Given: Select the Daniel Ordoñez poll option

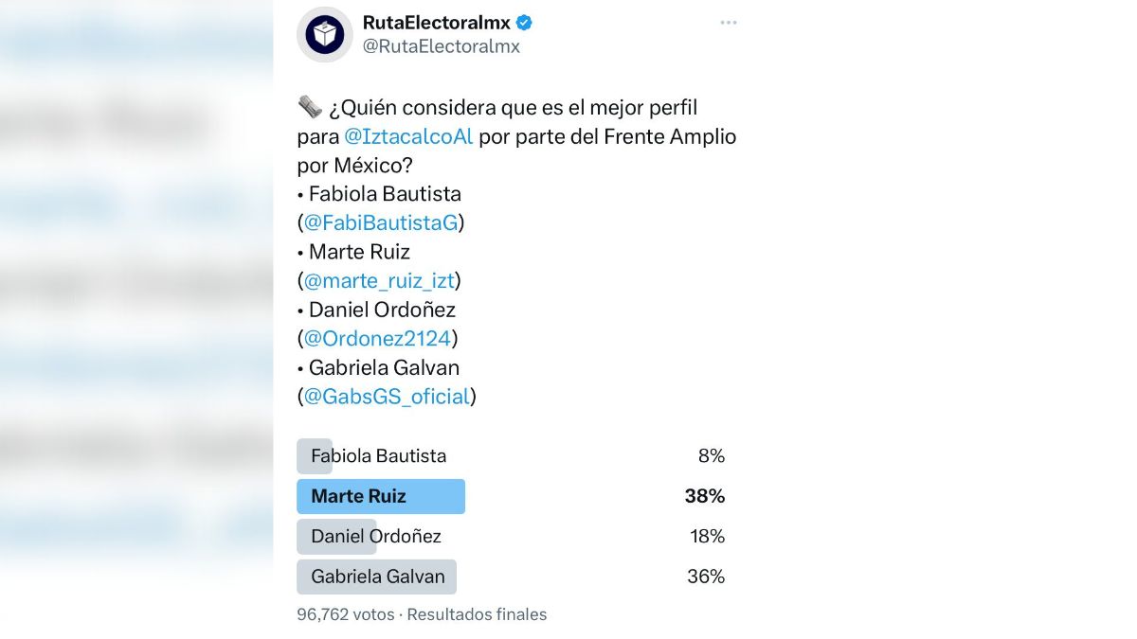Looking at the screenshot, I should point(375,537).
